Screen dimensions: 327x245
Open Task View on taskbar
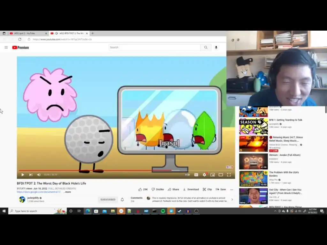pyautogui.click(x=79, y=211)
